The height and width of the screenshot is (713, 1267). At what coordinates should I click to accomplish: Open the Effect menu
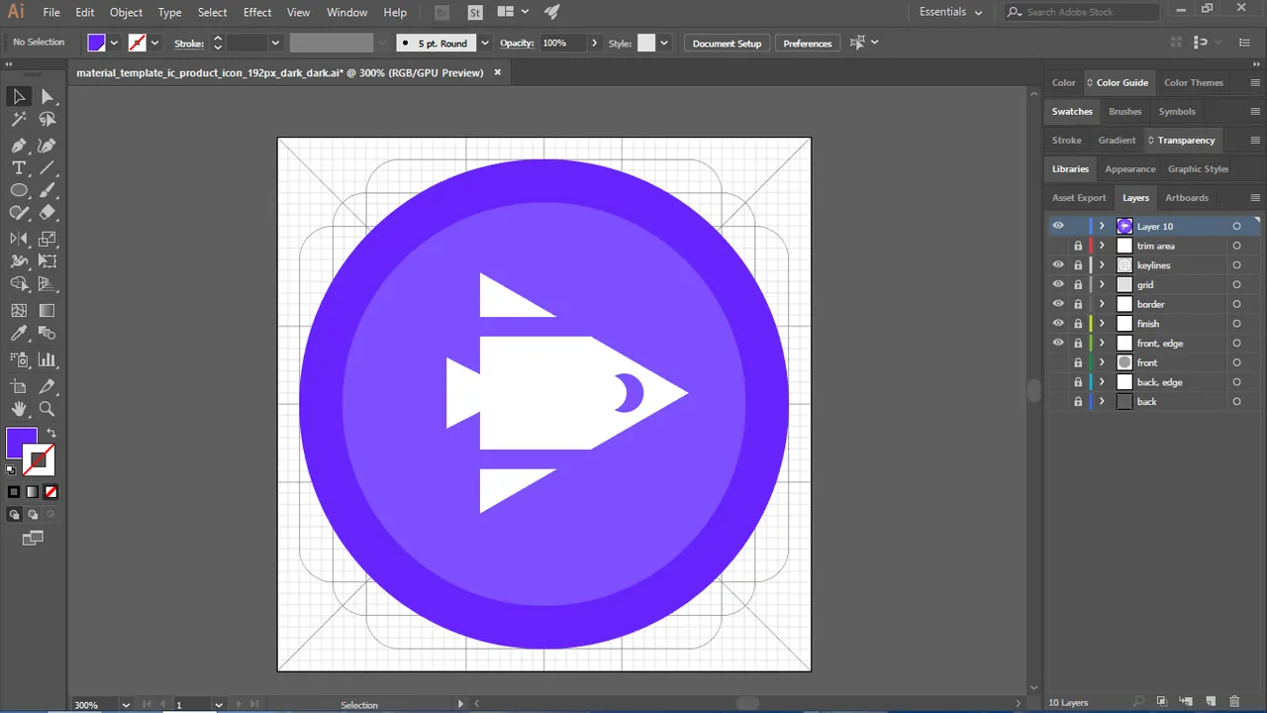coord(257,12)
